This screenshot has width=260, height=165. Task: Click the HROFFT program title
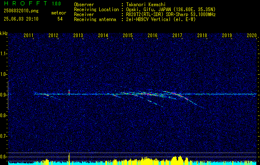point(26,3)
